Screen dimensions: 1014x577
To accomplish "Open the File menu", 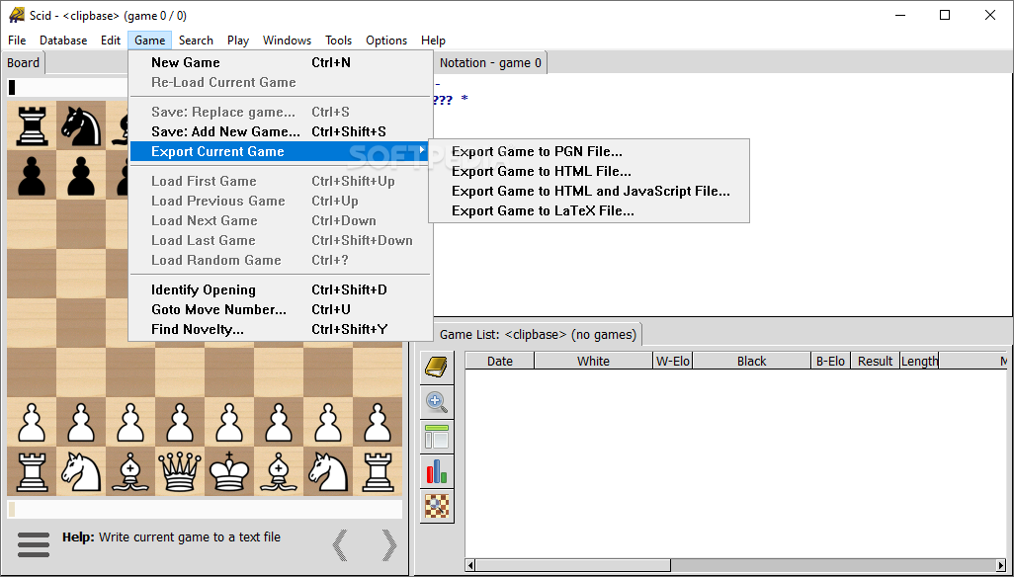I will 17,41.
